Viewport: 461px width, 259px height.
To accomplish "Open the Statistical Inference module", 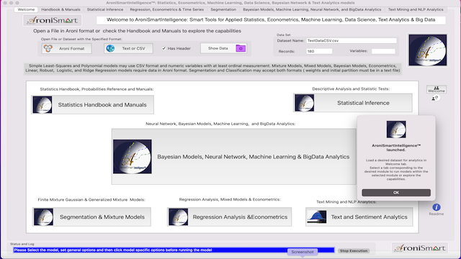I will pyautogui.click(x=353, y=103).
